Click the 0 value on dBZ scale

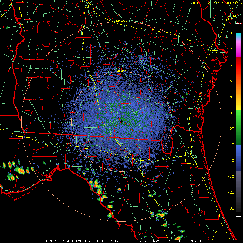[x=233, y=161]
